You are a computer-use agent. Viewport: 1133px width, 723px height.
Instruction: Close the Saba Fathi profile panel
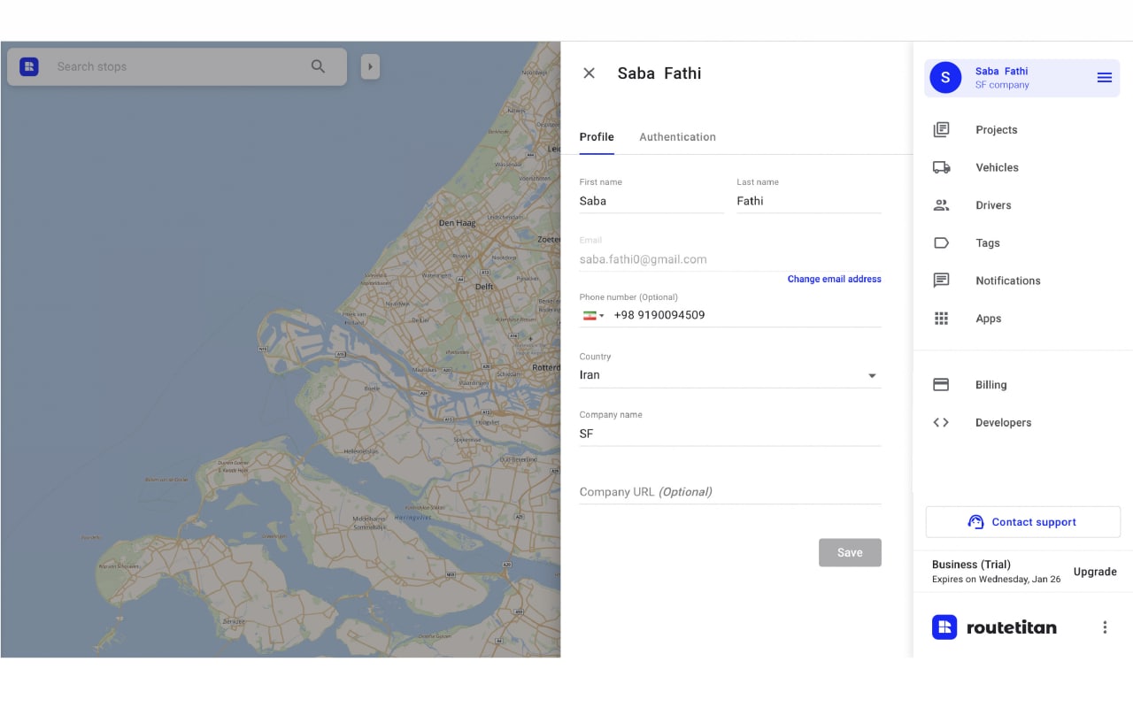[590, 73]
